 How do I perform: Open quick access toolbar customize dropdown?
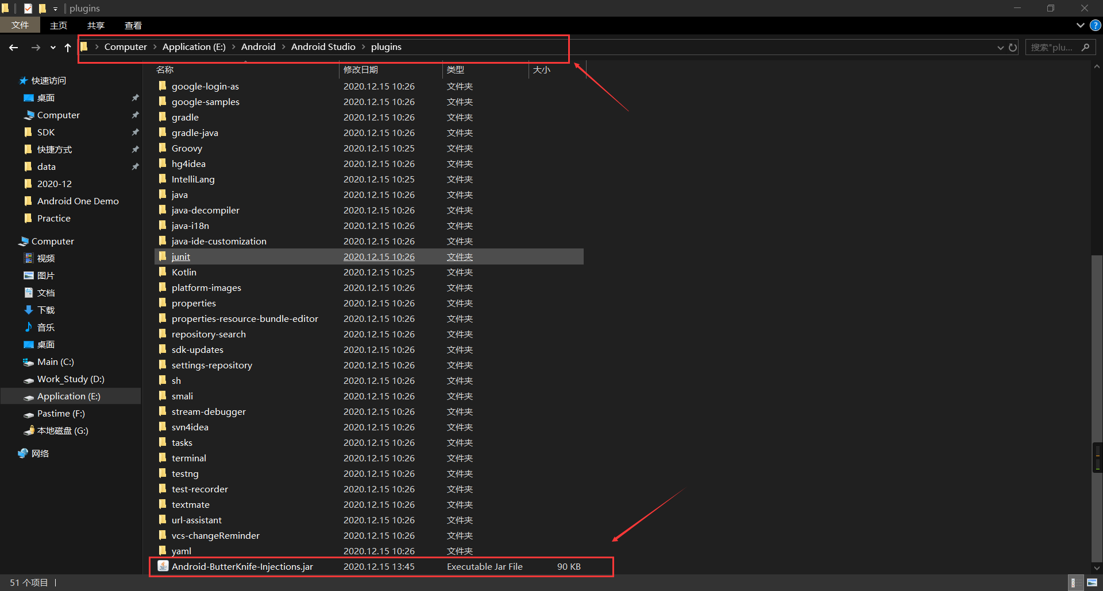pos(55,9)
